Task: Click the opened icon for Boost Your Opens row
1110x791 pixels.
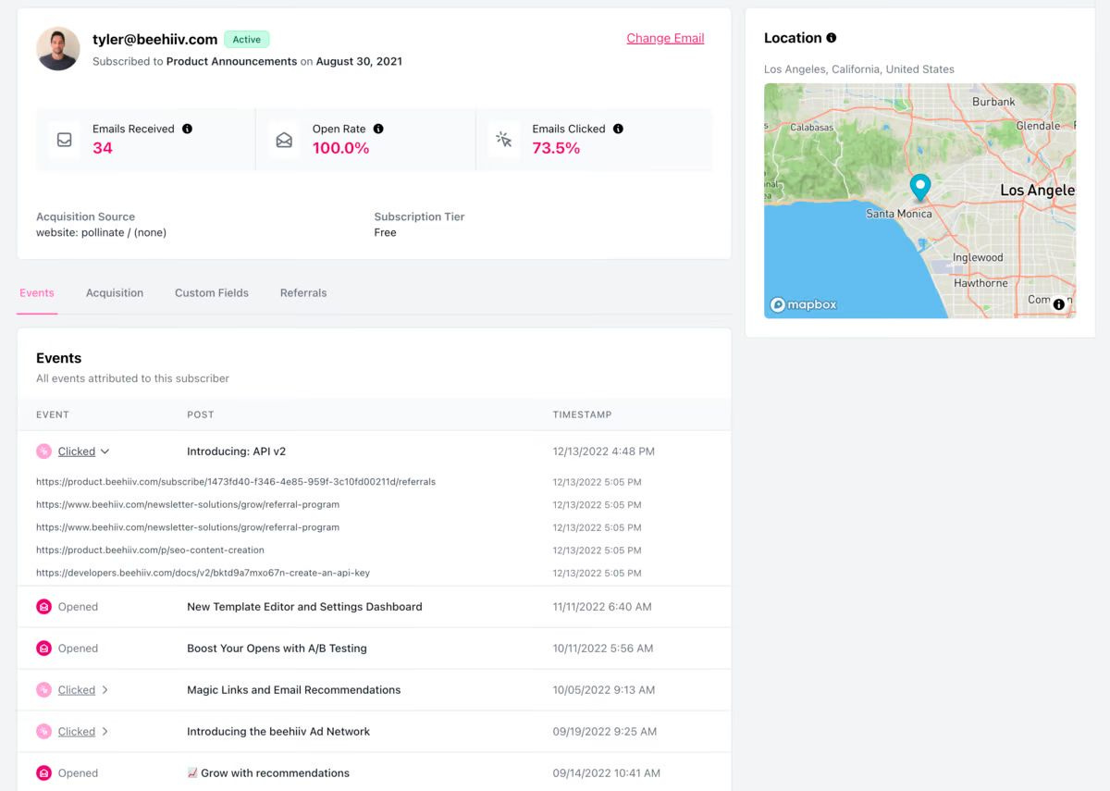Action: pyautogui.click(x=43, y=649)
